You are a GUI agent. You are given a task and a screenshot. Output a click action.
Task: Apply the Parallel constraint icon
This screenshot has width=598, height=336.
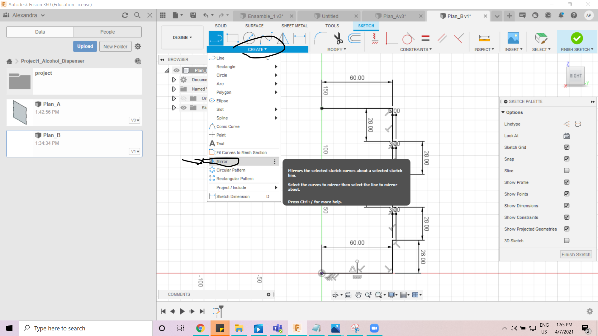pyautogui.click(x=442, y=38)
